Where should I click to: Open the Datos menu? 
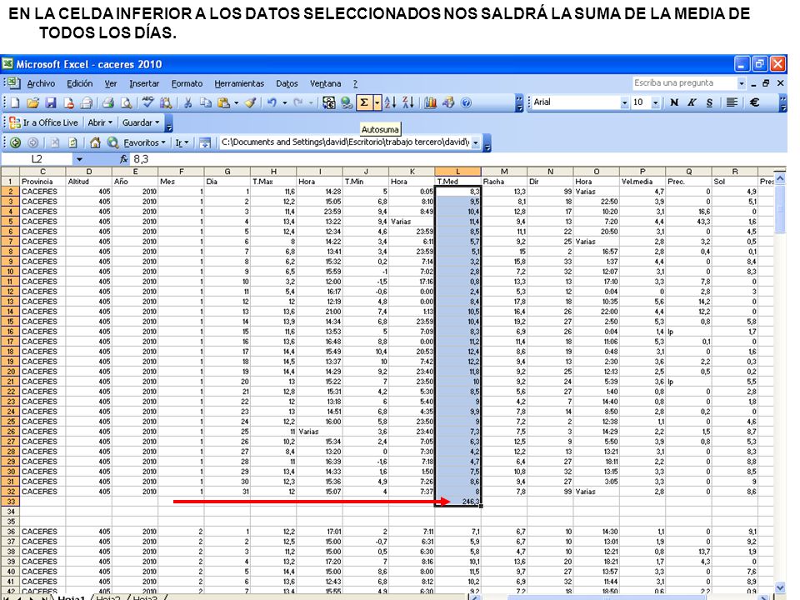(x=287, y=83)
